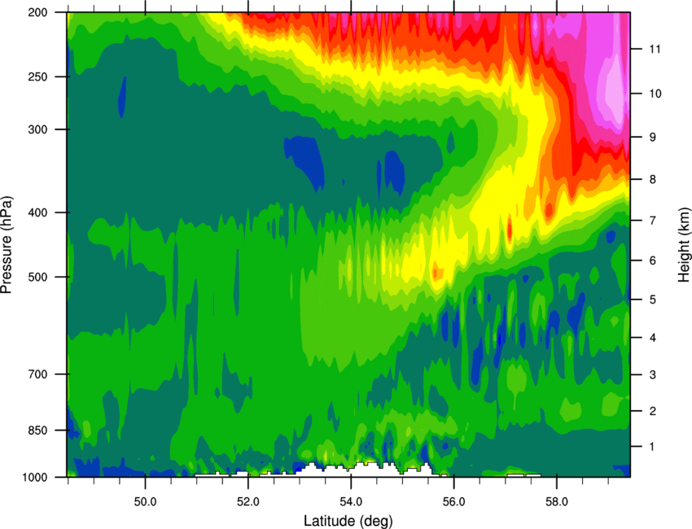The image size is (692, 529).
Task: Click the 'Height (km)' axis title
Action: 684,245
